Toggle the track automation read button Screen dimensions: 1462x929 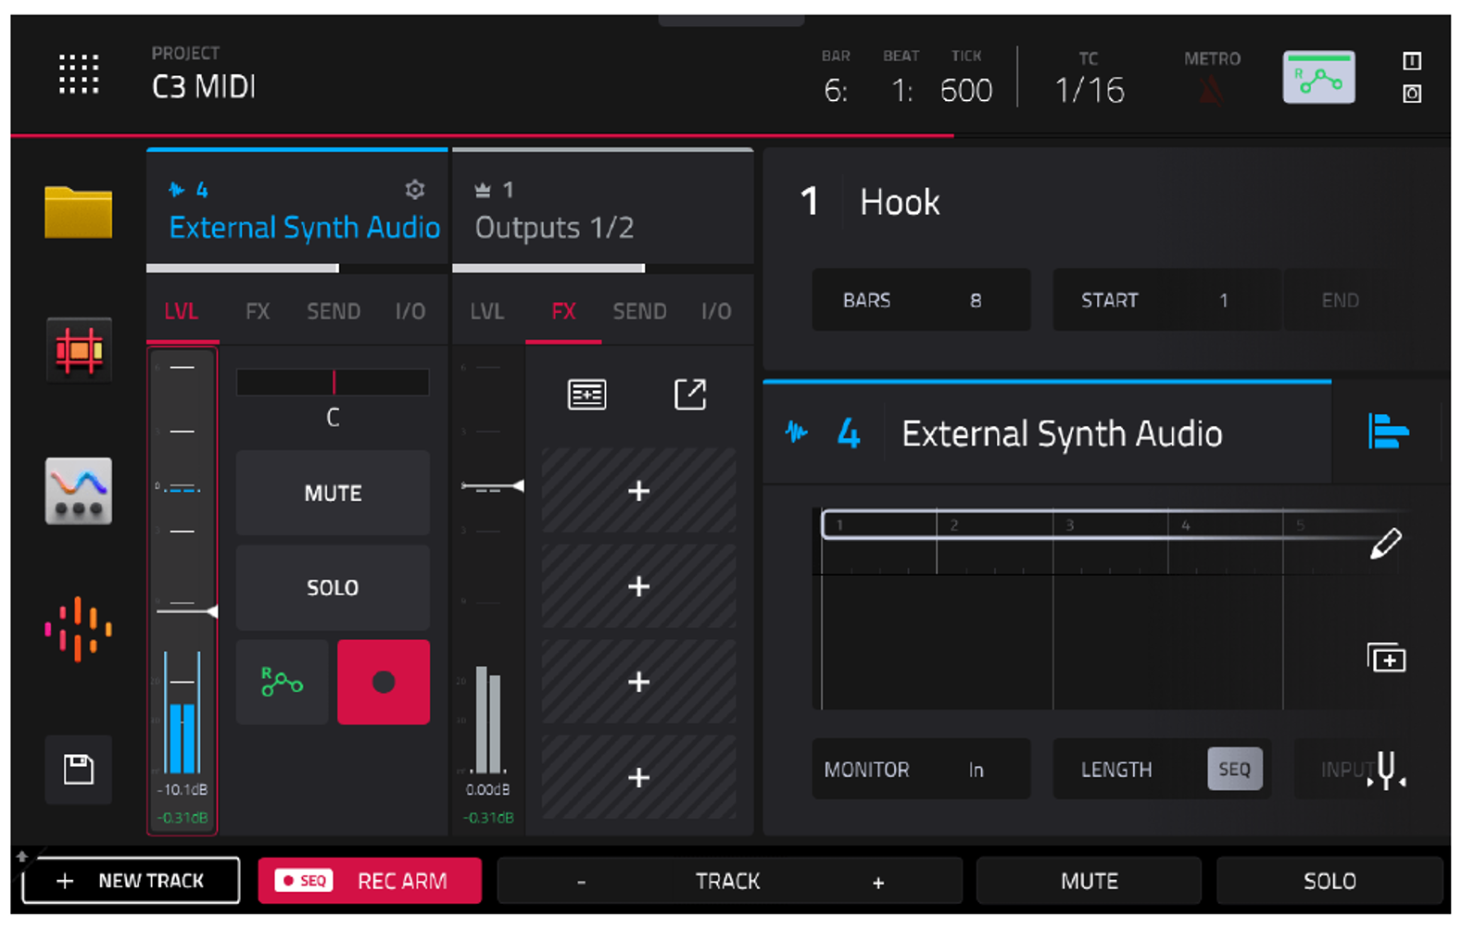283,683
